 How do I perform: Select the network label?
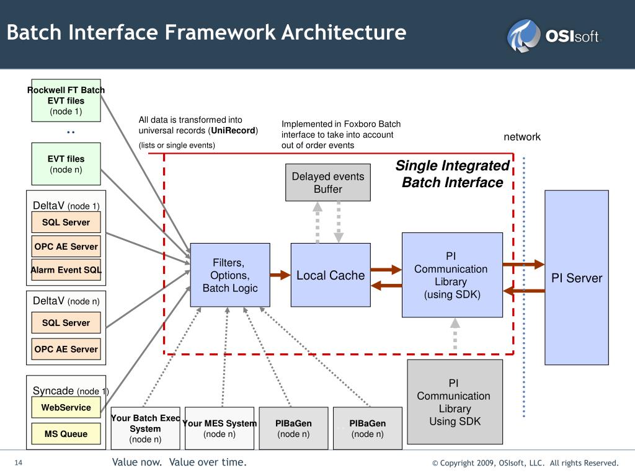click(522, 137)
